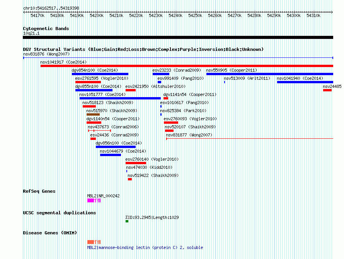Open nsv1041940 (Coe2014) label
The height and width of the screenshot is (259, 344).
click(x=300, y=78)
